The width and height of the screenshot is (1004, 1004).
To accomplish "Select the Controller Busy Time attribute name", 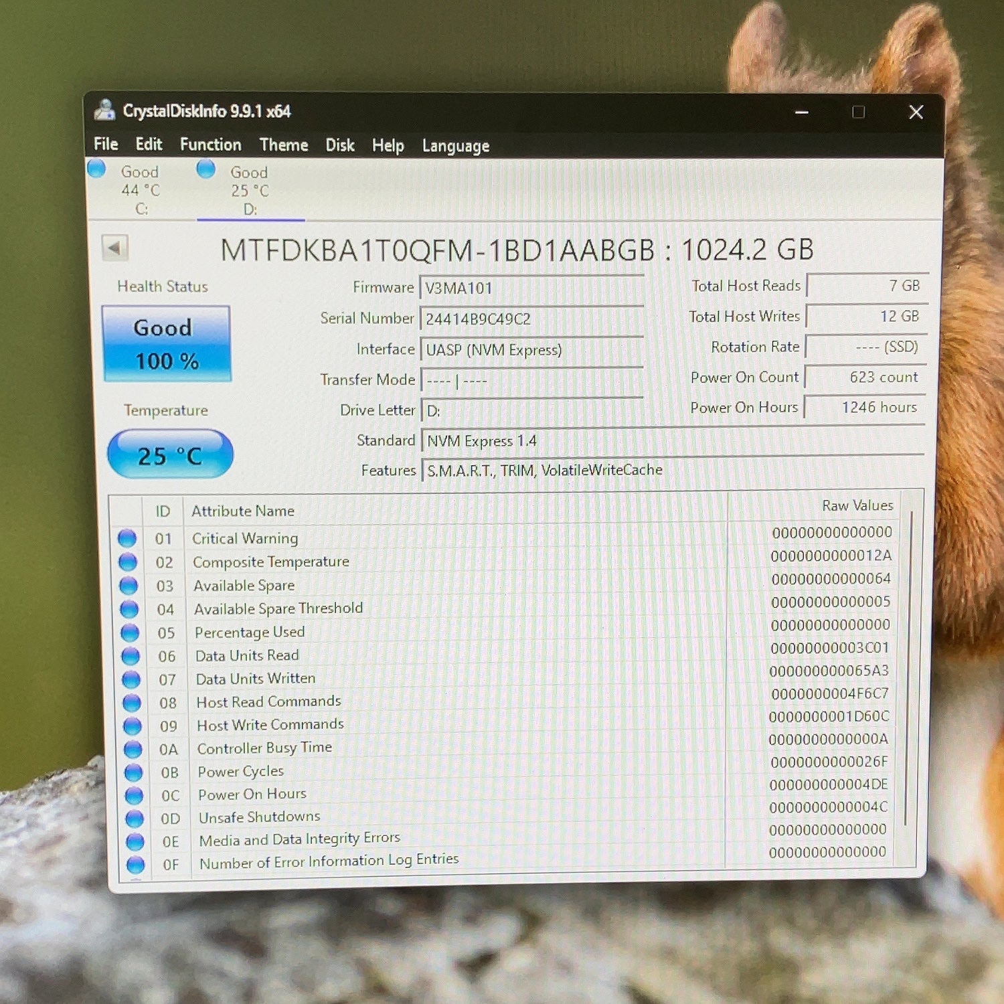I will 264,748.
